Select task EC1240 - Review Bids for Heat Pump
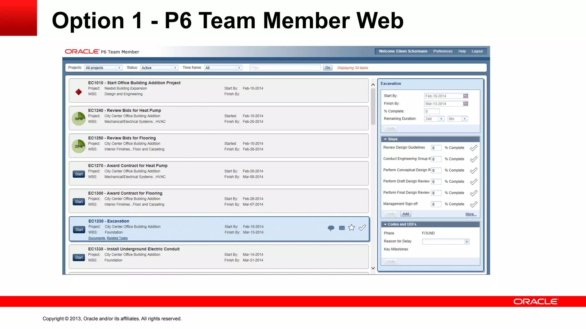586x329 pixels. pos(219,118)
